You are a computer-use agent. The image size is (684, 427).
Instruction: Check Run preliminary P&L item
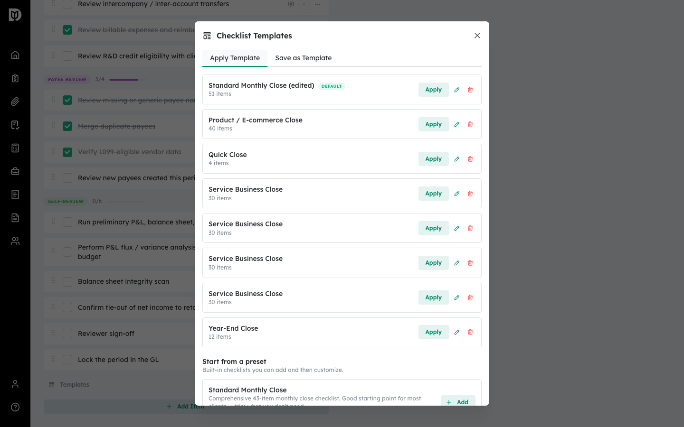tap(67, 222)
